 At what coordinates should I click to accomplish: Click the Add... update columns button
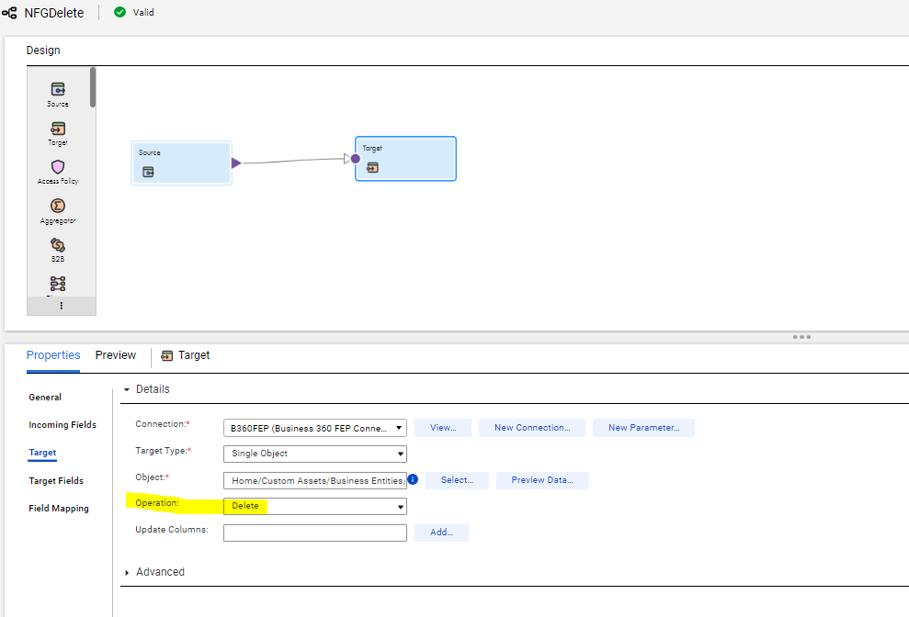tap(441, 533)
